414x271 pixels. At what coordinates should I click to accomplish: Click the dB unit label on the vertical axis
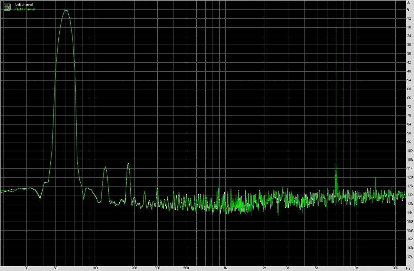click(408, 2)
